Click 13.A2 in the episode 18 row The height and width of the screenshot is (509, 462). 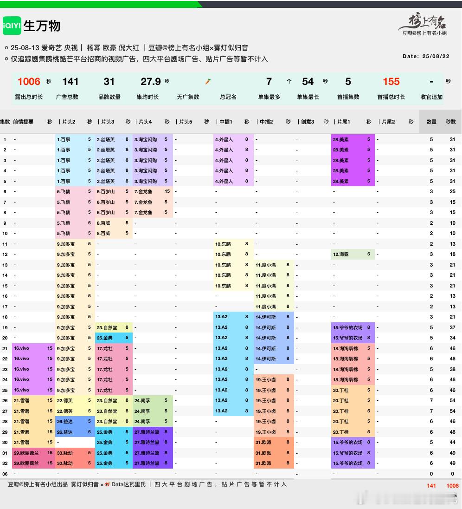click(221, 317)
